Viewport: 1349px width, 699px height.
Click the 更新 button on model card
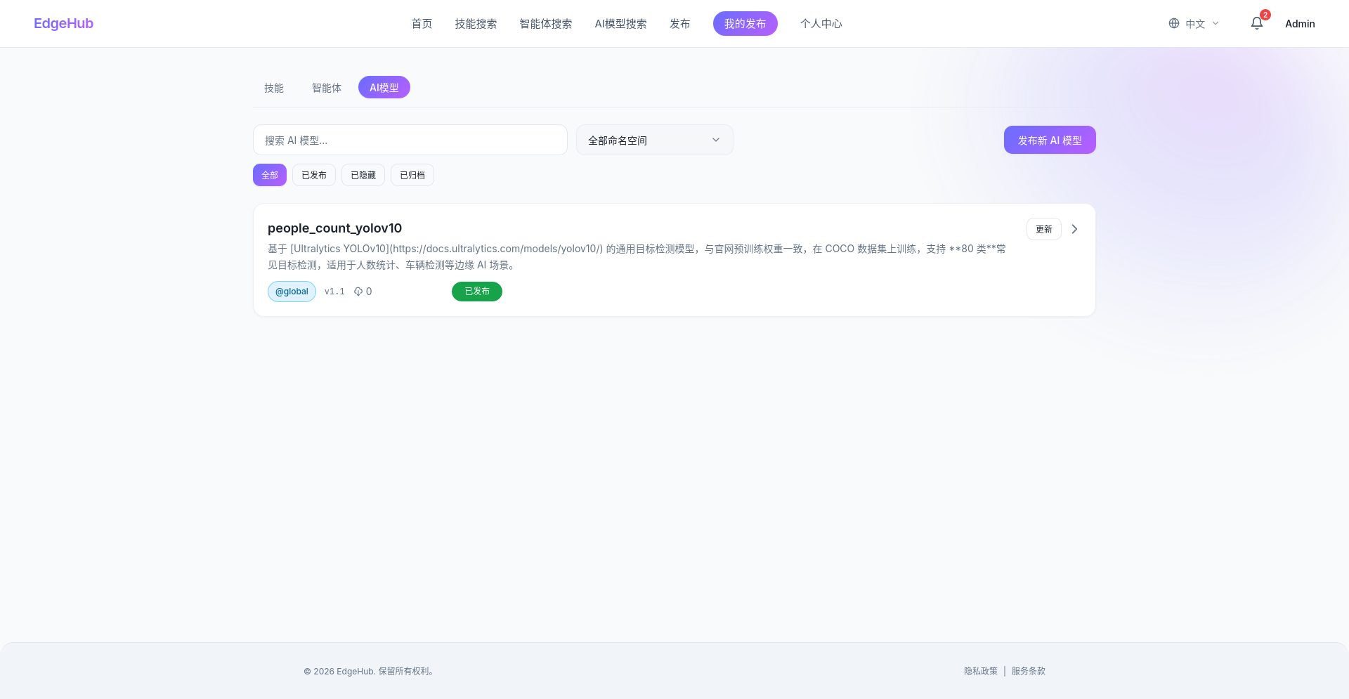(1044, 229)
